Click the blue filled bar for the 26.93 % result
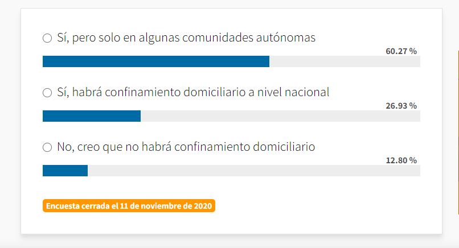This screenshot has width=459, height=248. (x=91, y=116)
